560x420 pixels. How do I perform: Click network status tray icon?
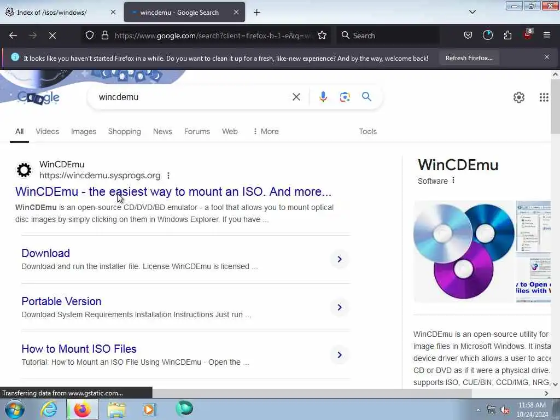492,410
